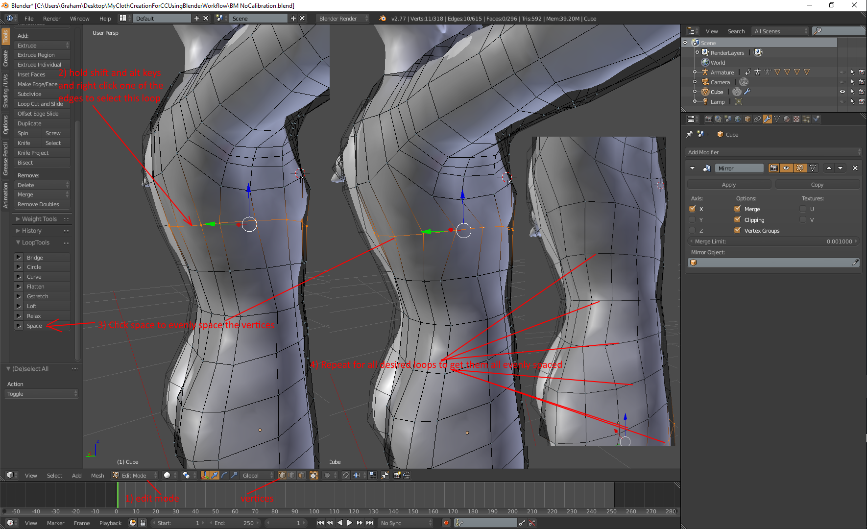Toggle Cube visibility eye in outliner

tap(843, 92)
